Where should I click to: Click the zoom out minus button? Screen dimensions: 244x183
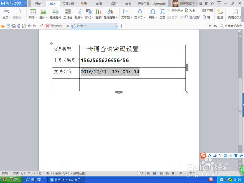[x=200, y=173]
